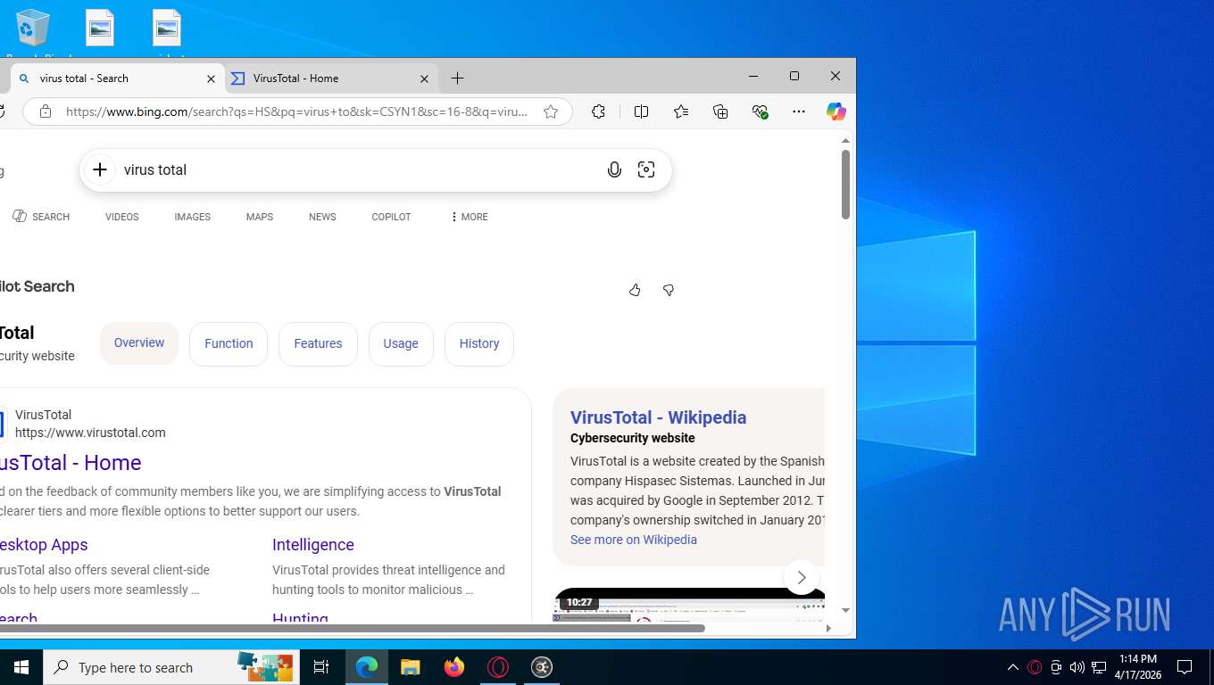The height and width of the screenshot is (685, 1214).
Task: Click the taskbar 'Type here to search' box
Action: [171, 667]
